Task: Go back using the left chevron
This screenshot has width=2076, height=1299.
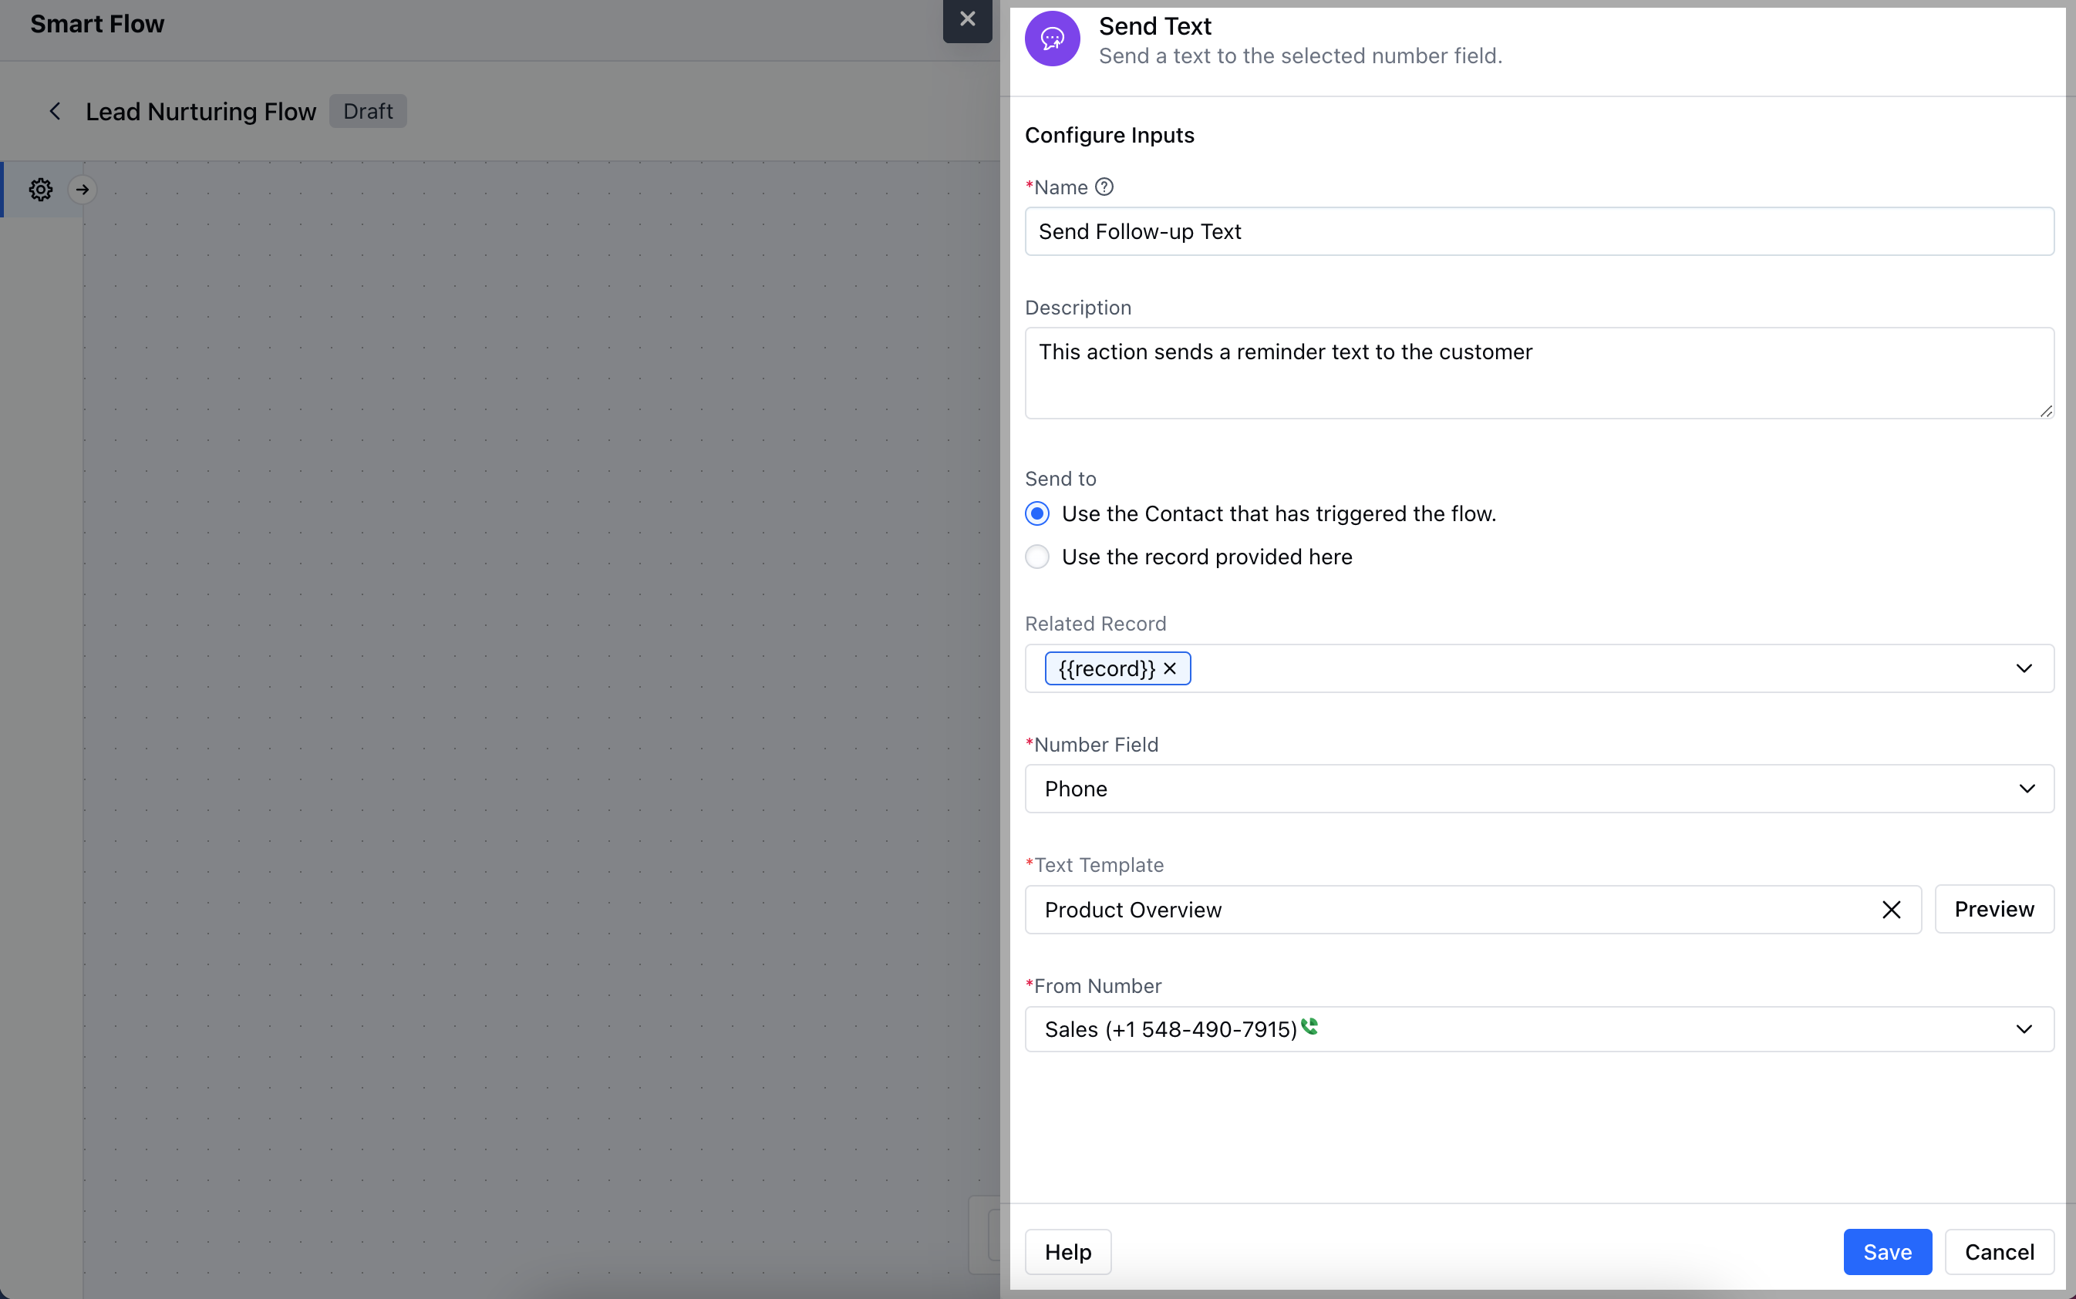Action: click(55, 112)
